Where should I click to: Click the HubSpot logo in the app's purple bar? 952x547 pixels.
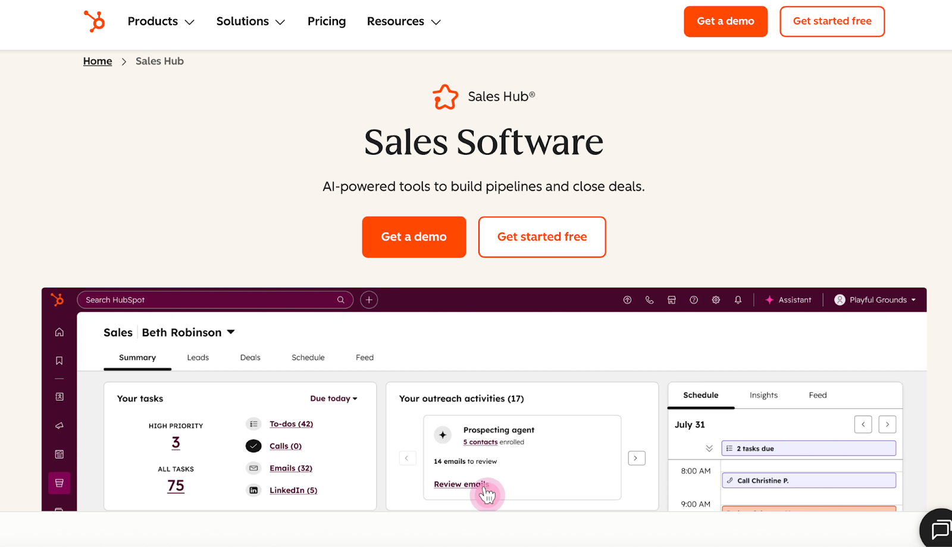pos(58,299)
